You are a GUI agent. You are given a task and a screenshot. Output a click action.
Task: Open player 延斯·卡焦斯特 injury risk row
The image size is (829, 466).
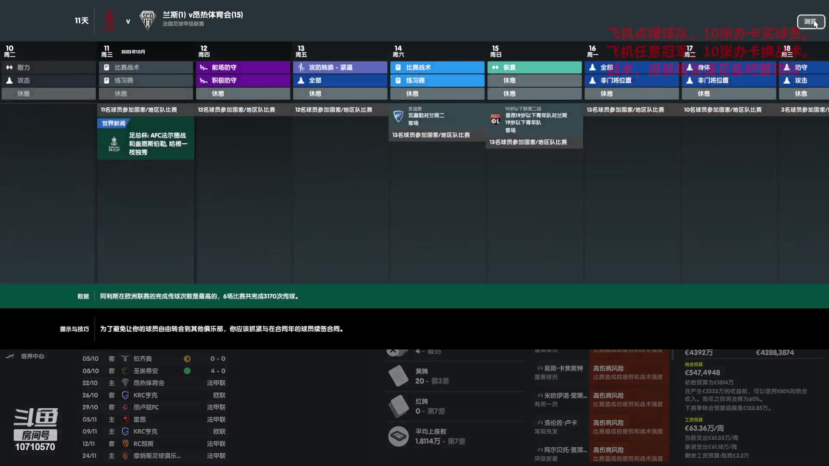point(601,372)
